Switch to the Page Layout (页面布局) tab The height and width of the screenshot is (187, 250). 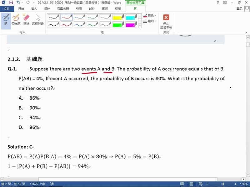(63, 9)
